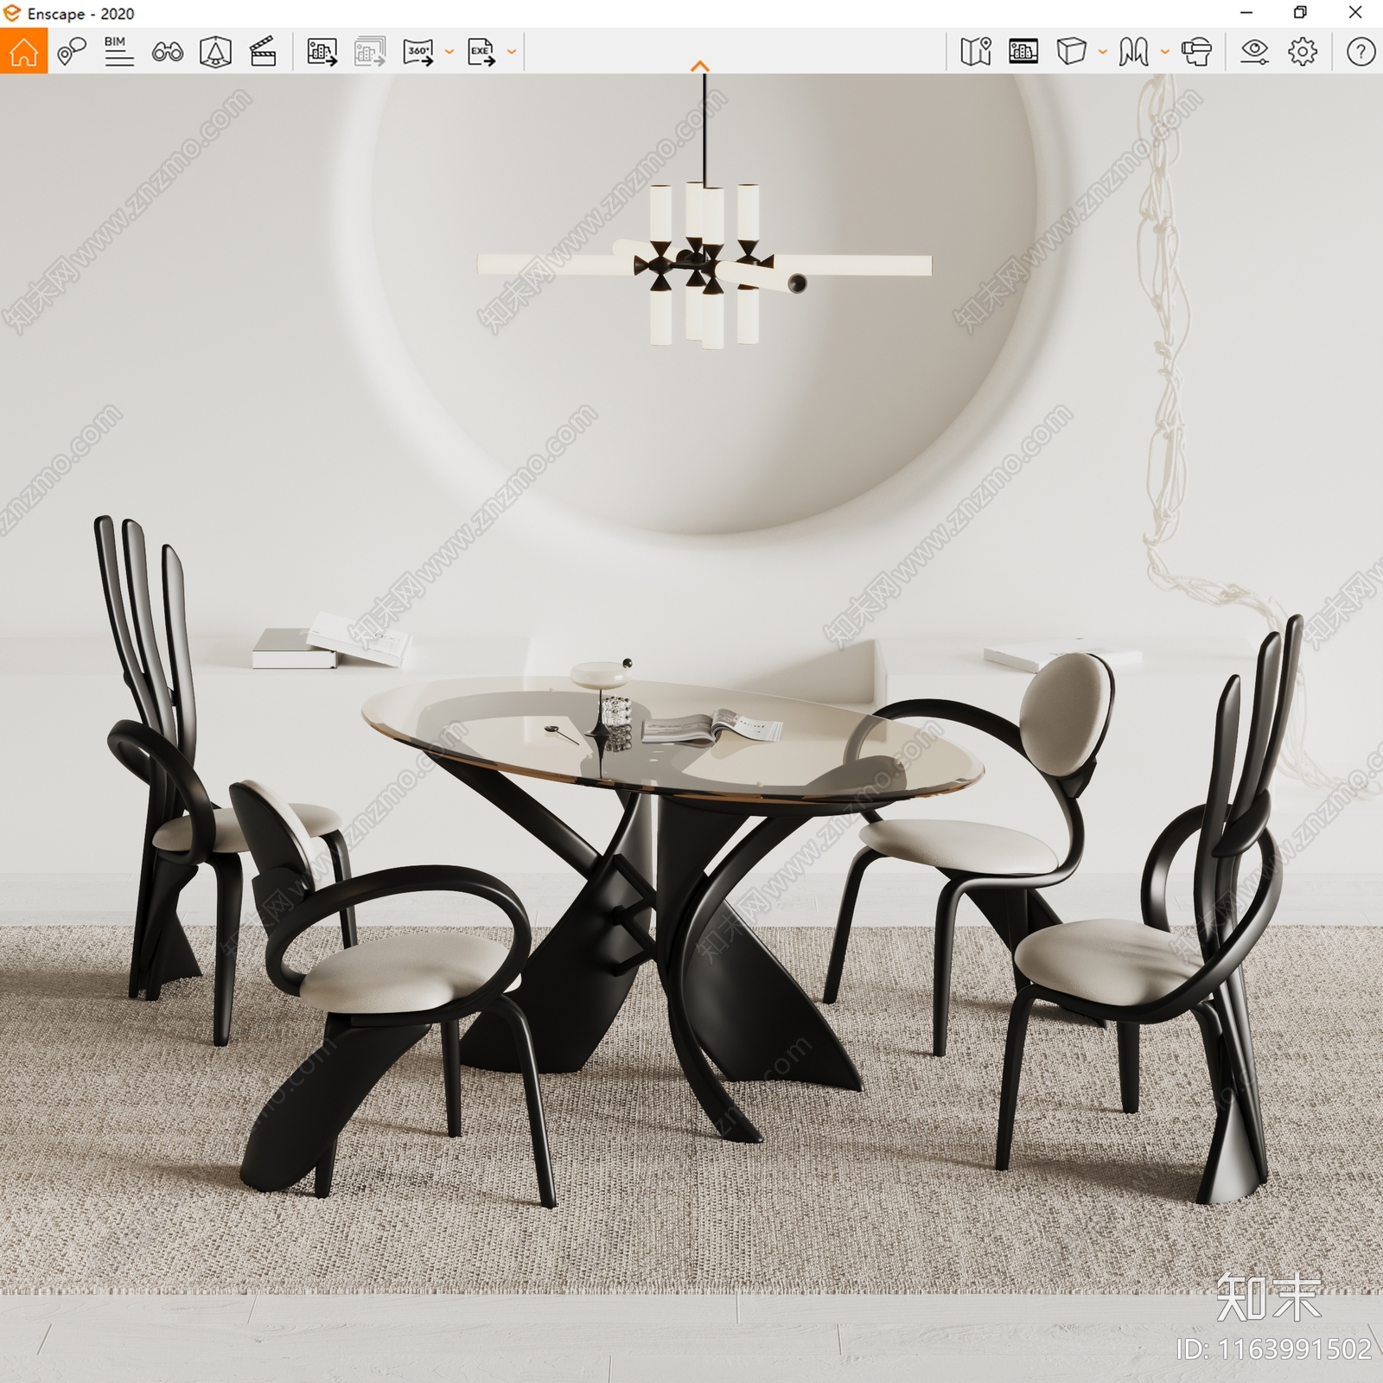Viewport: 1383px width, 1383px height.
Task: Take a screenshot render export
Action: [322, 52]
